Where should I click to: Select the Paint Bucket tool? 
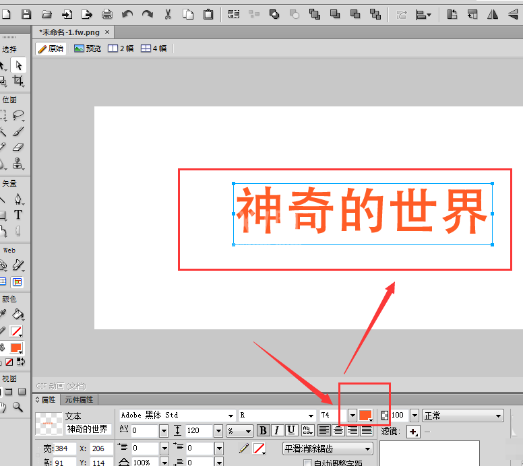(x=18, y=314)
